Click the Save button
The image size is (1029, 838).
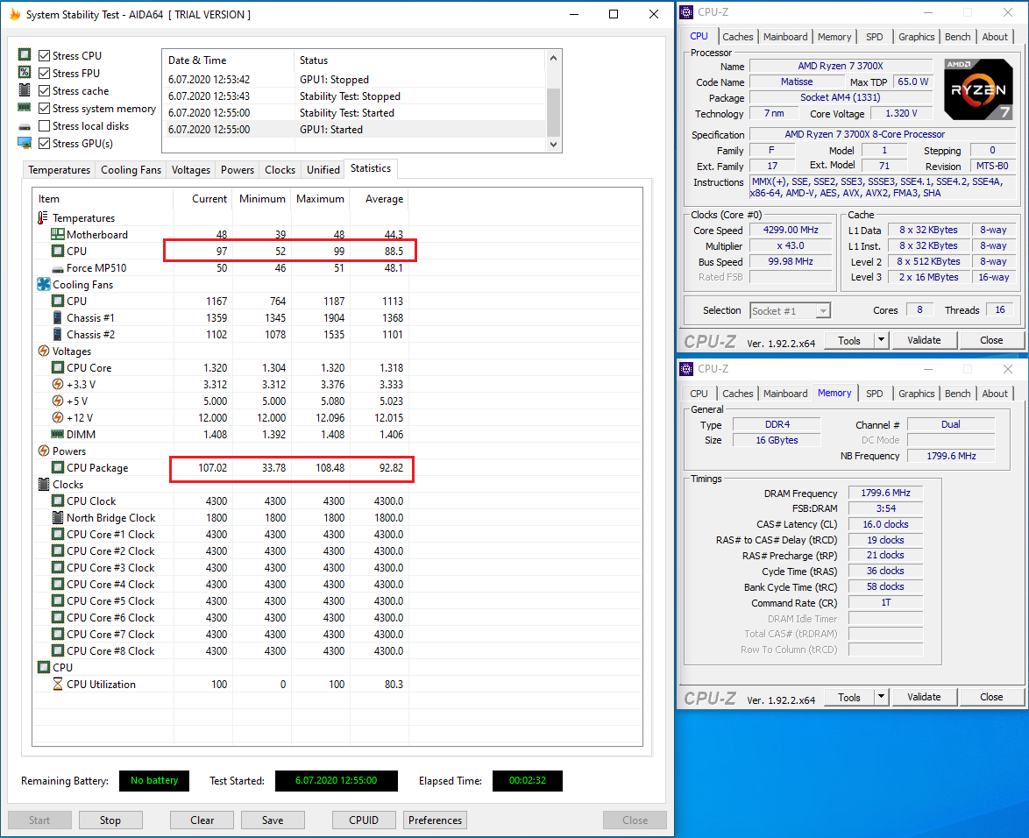tap(273, 820)
